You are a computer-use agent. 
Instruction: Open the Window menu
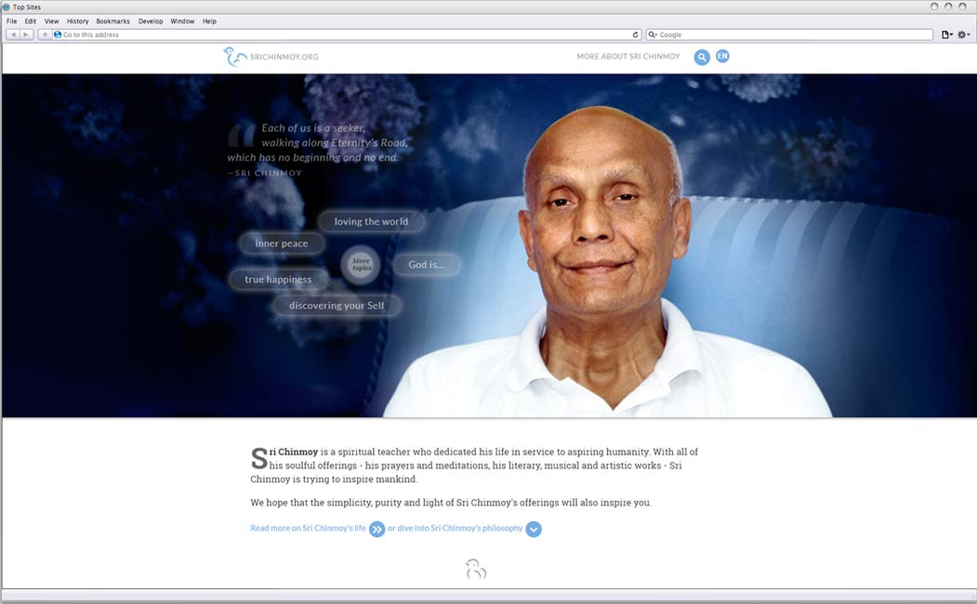(182, 21)
